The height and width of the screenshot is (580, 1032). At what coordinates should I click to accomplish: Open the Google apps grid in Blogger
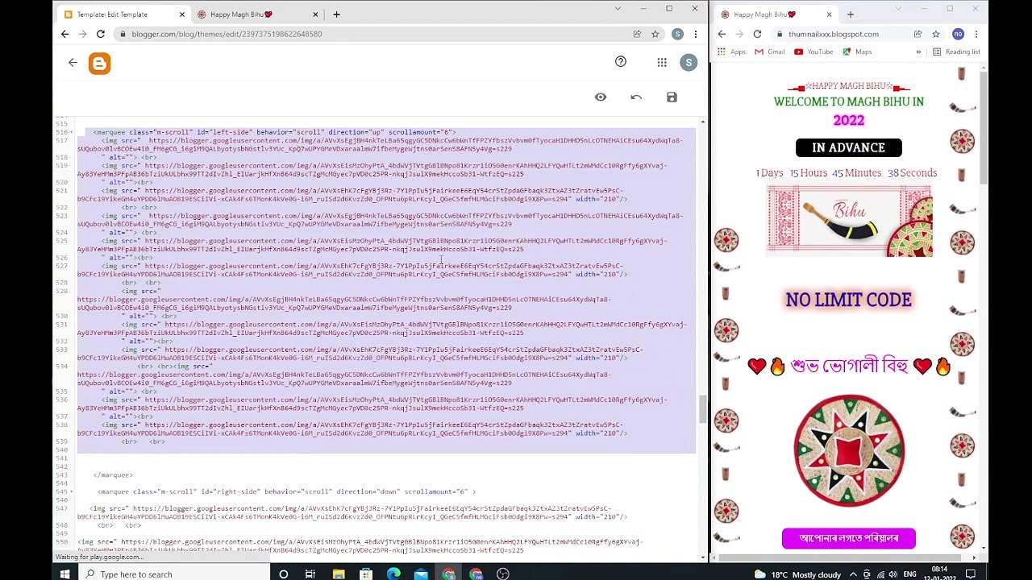click(x=662, y=62)
